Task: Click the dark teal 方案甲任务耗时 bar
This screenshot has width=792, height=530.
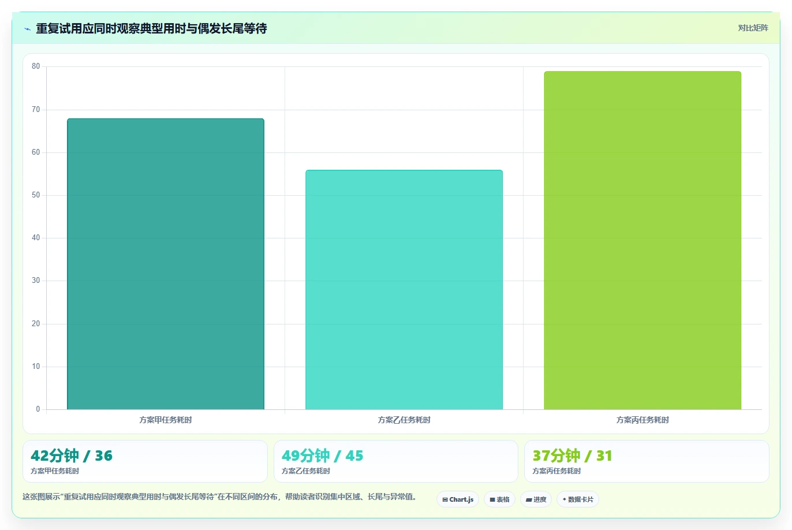Action: coord(166,264)
